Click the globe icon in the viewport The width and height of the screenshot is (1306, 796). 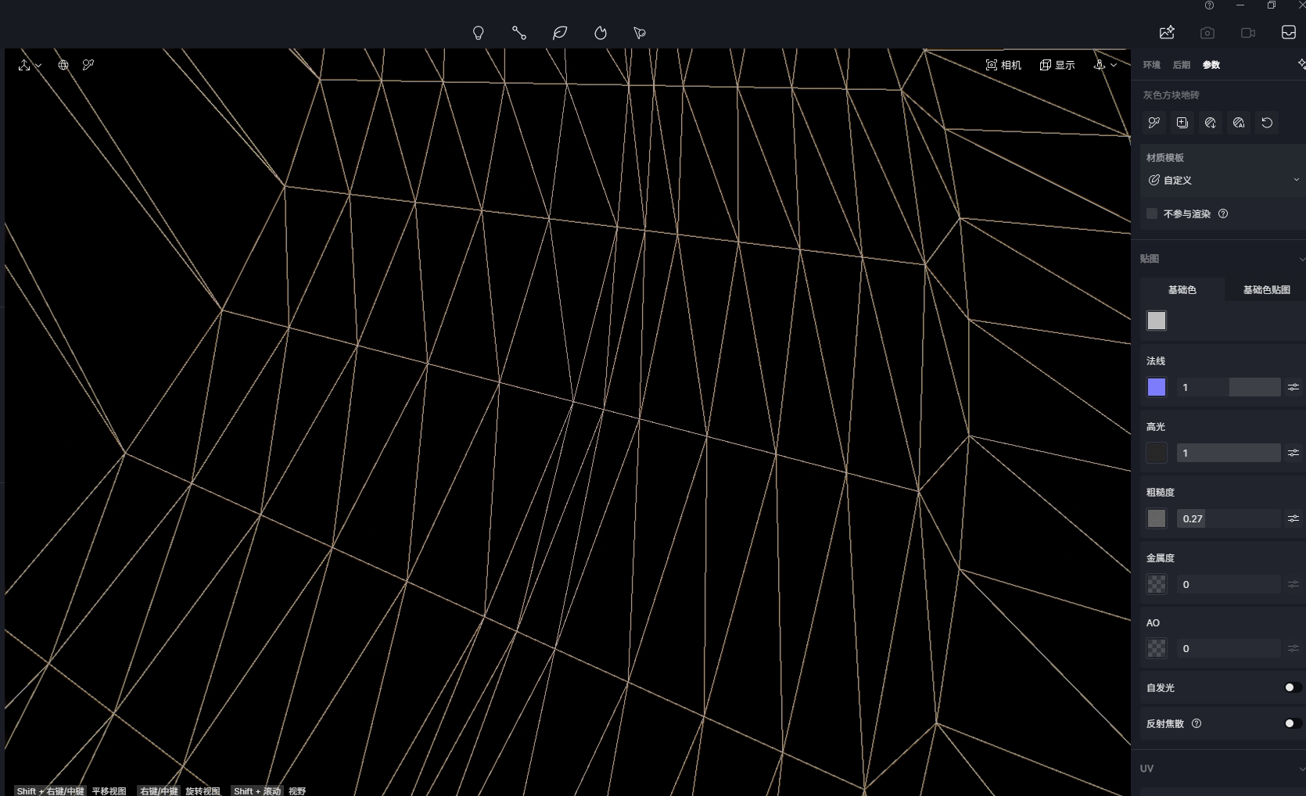63,65
